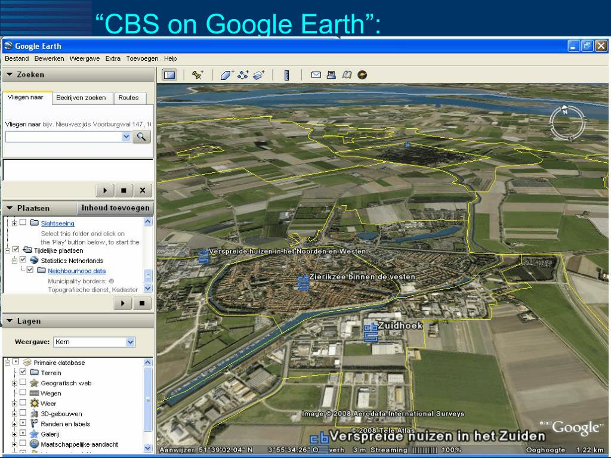
Task: Collapse the Tijdelijke plaatsen tree node
Action: tap(7, 250)
